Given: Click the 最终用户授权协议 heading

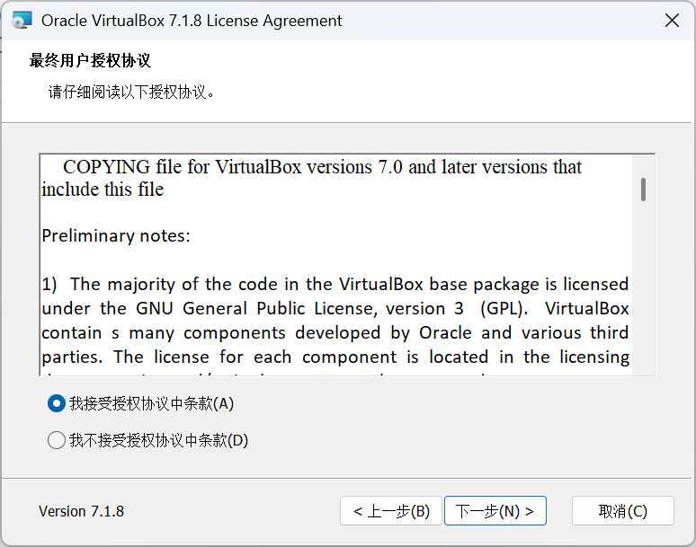Looking at the screenshot, I should 90,60.
